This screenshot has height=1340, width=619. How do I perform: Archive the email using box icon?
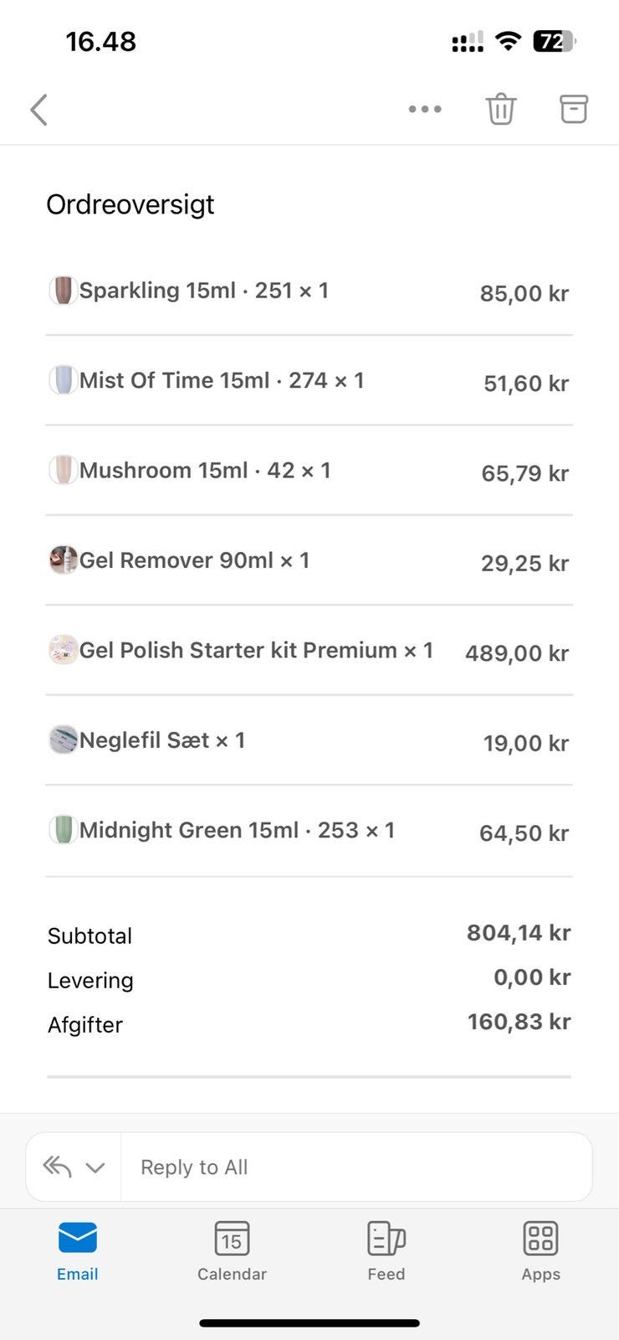click(x=573, y=109)
